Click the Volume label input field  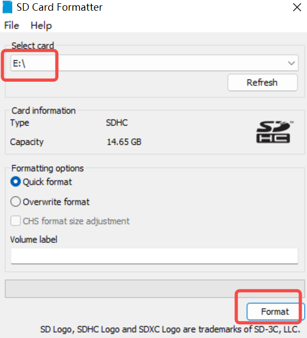pyautogui.click(x=154, y=256)
